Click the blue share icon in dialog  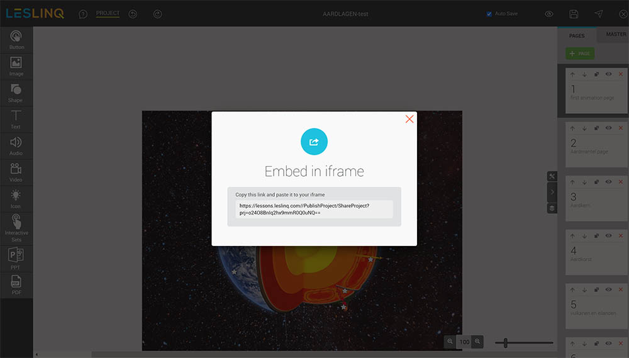pyautogui.click(x=314, y=142)
